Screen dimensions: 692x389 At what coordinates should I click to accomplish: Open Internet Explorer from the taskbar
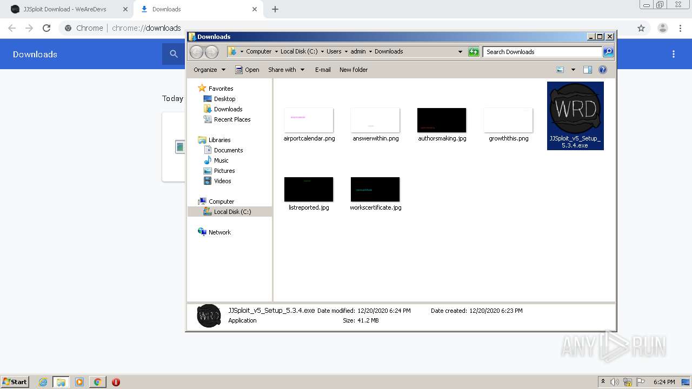pyautogui.click(x=43, y=382)
